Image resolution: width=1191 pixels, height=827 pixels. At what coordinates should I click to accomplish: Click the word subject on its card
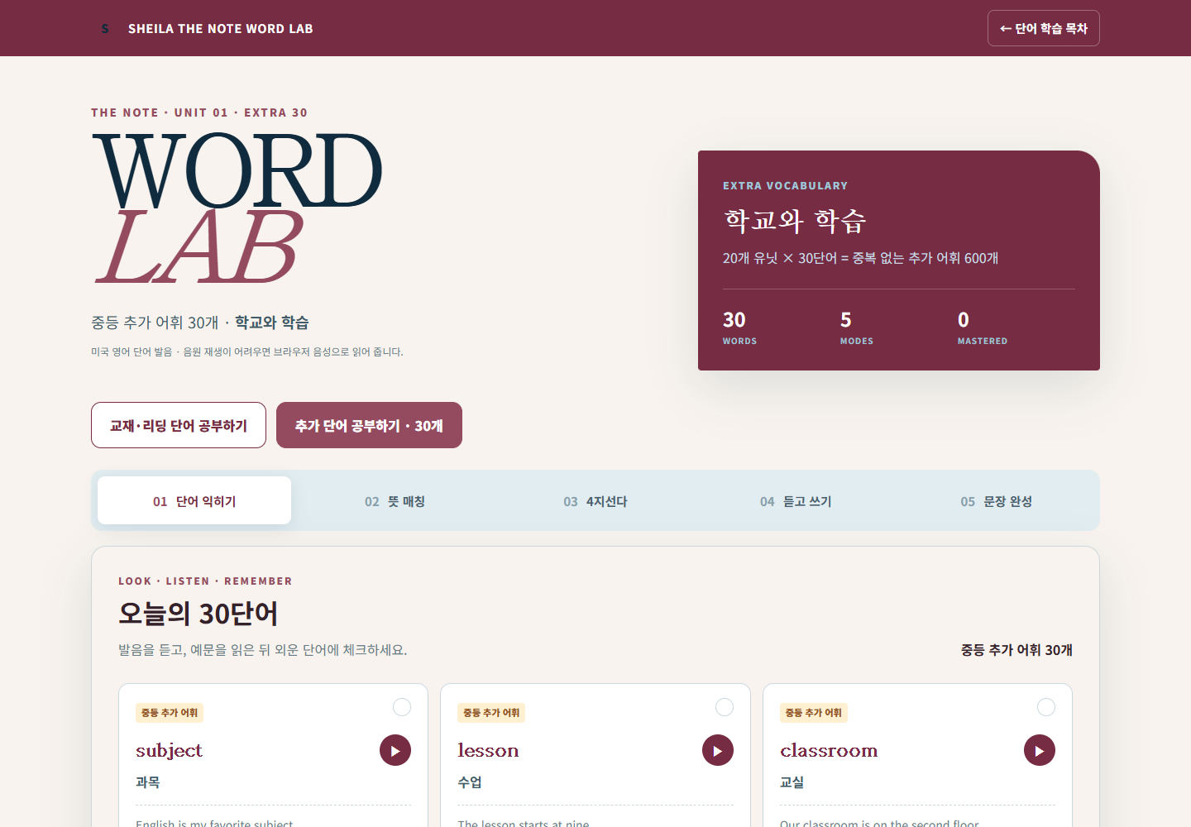pos(170,750)
